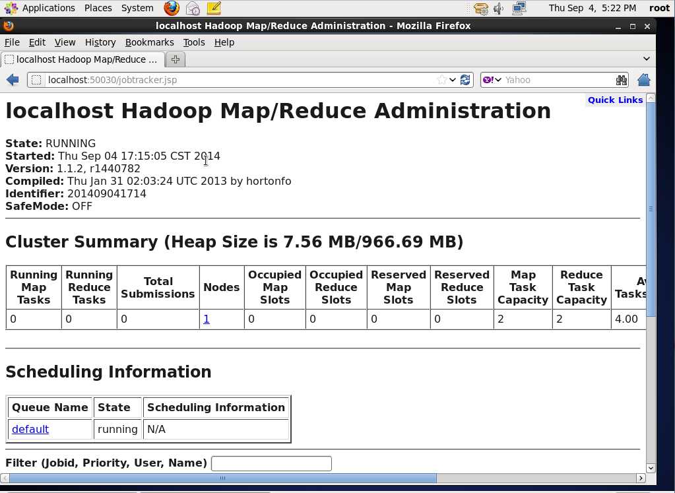Viewport: 675px width, 493px height.
Task: Click the Queue Name column header
Action: tap(50, 407)
